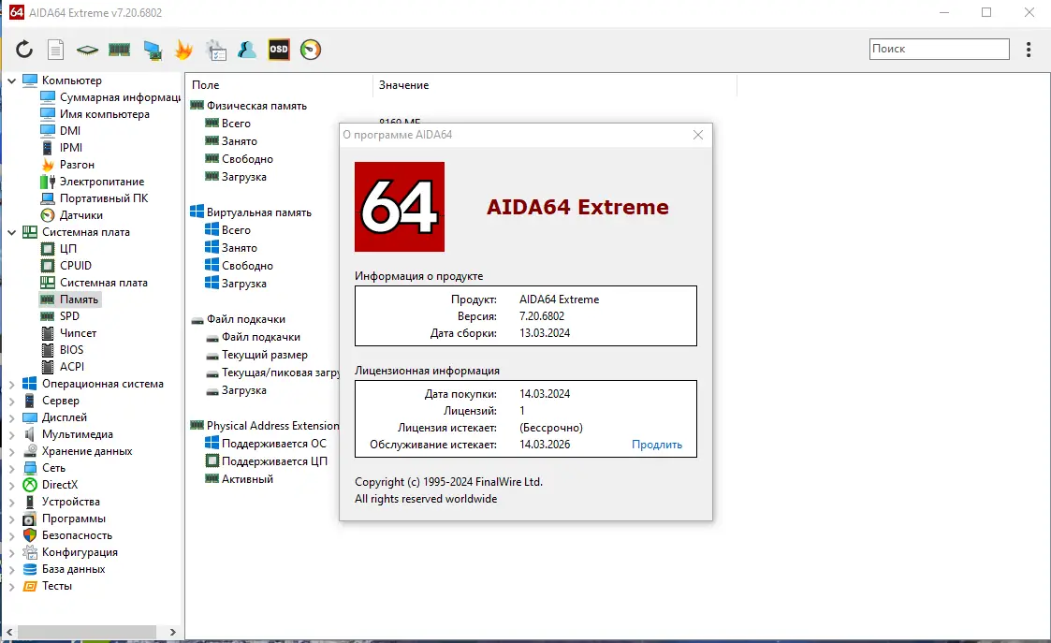Expand the Мультимедиа tree node
The image size is (1051, 643).
click(11, 434)
